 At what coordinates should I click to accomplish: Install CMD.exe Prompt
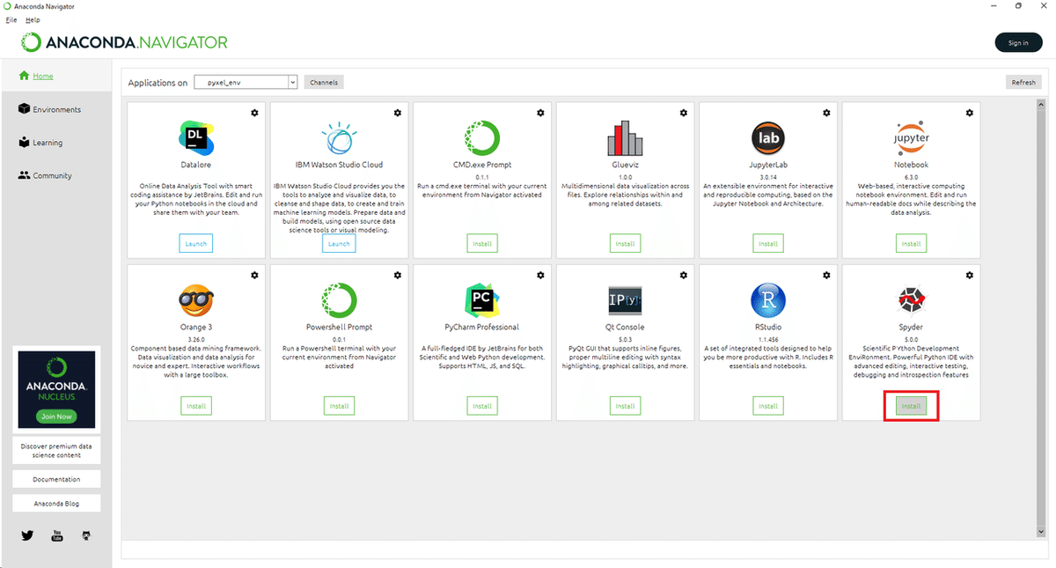coord(482,243)
